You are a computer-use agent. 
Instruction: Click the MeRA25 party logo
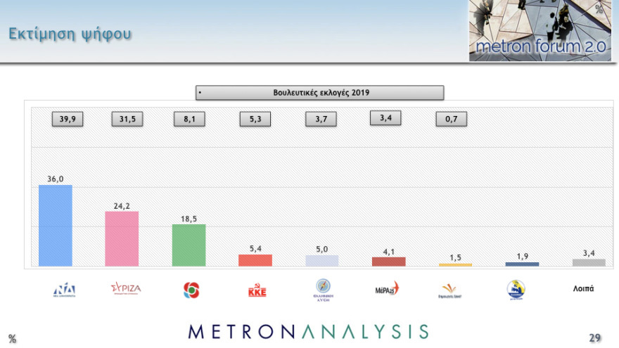click(x=388, y=289)
